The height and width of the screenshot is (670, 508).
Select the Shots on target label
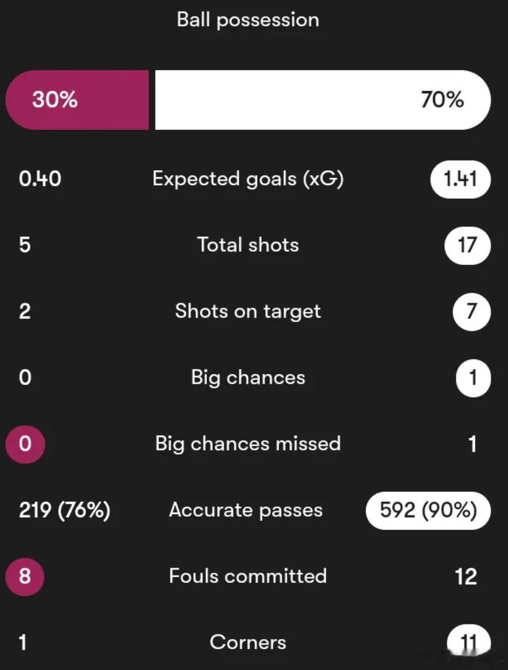(248, 311)
